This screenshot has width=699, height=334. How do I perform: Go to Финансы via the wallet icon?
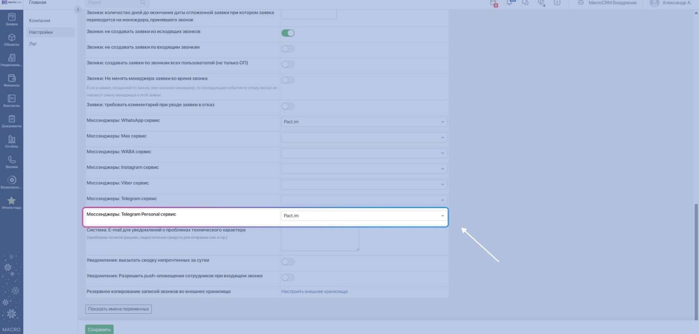pyautogui.click(x=11, y=80)
